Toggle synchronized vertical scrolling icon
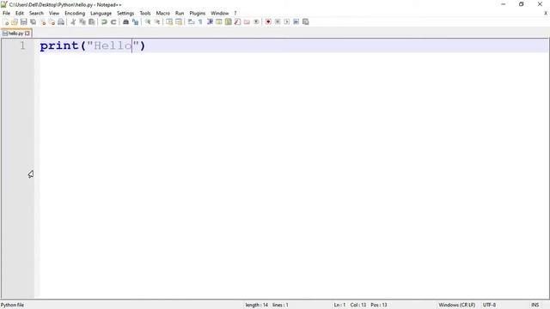The image size is (550, 309). point(169,21)
